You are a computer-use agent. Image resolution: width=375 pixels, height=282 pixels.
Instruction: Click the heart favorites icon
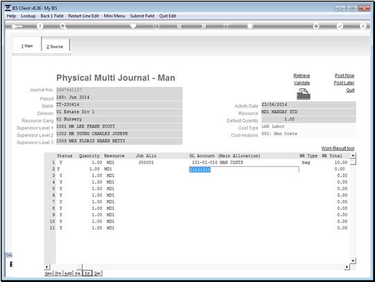click(x=133, y=26)
